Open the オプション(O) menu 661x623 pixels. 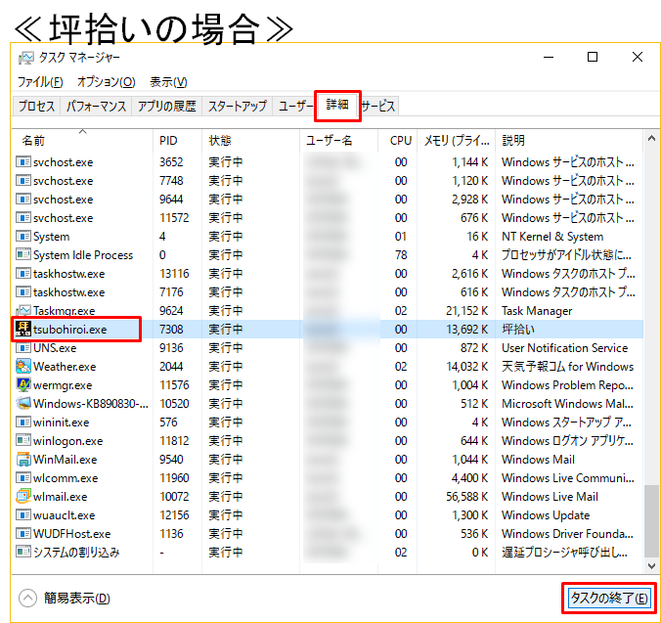[x=107, y=82]
